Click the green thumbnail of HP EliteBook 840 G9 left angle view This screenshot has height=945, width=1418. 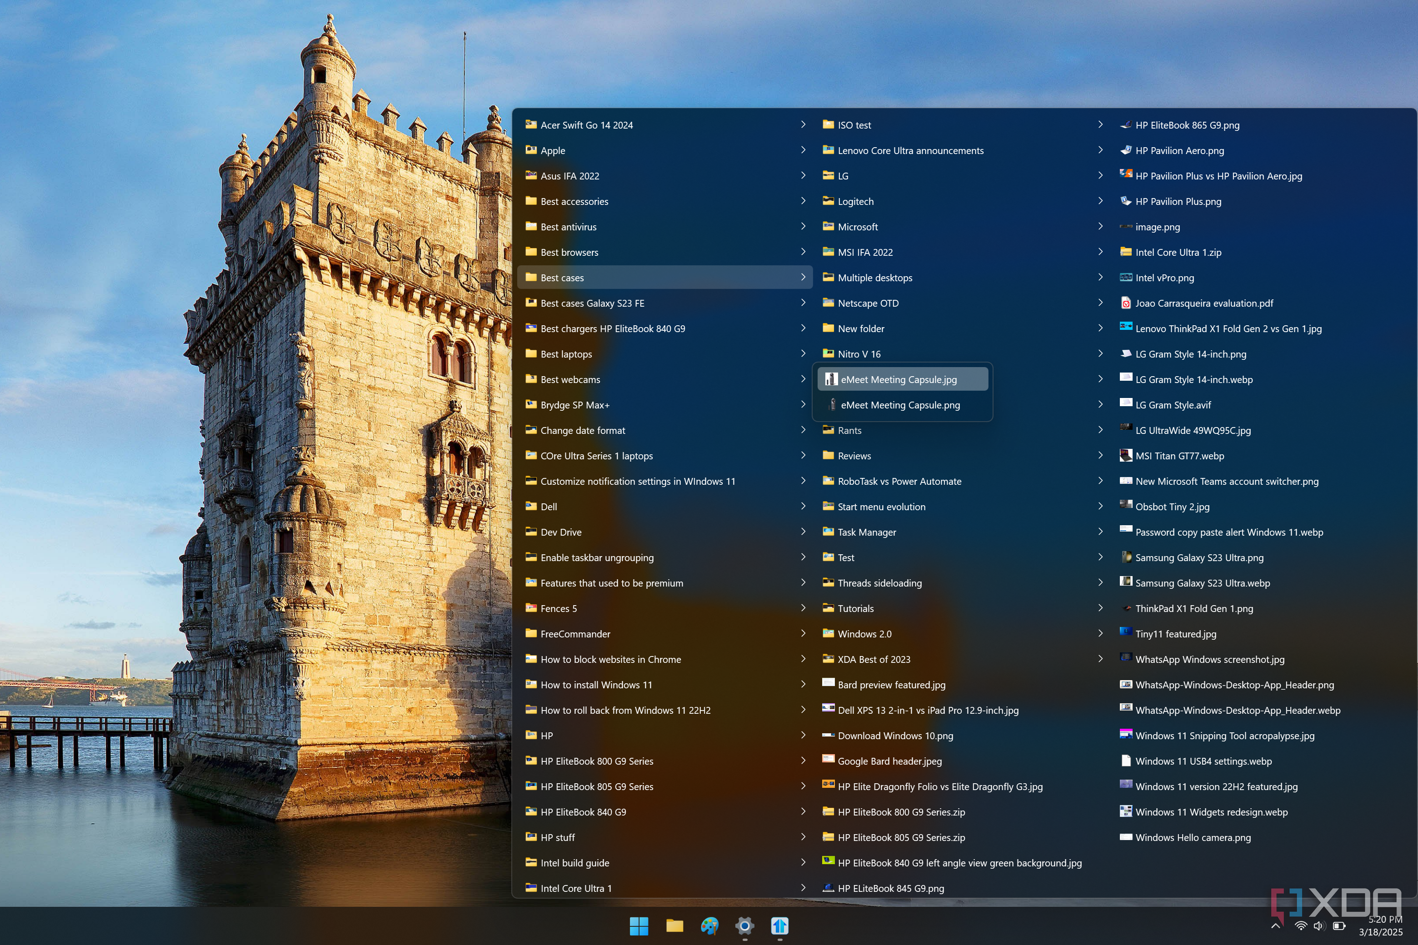pyautogui.click(x=829, y=860)
